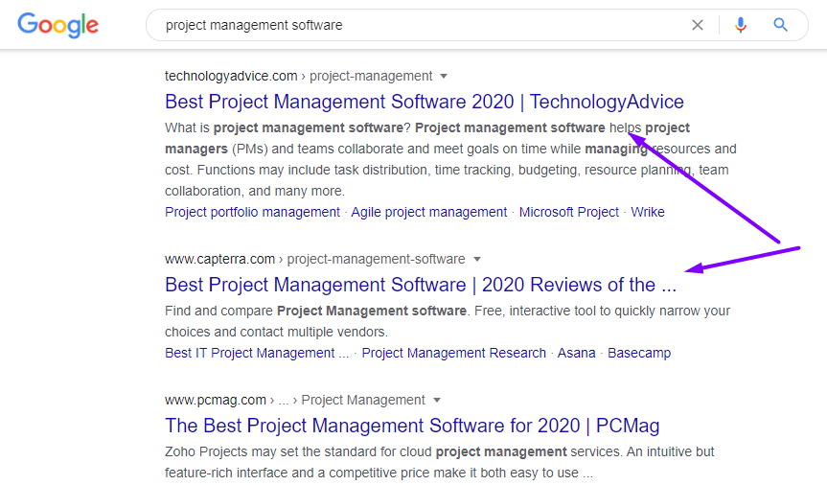Start voice search with microphone icon
This screenshot has height=485, width=827.
741,25
